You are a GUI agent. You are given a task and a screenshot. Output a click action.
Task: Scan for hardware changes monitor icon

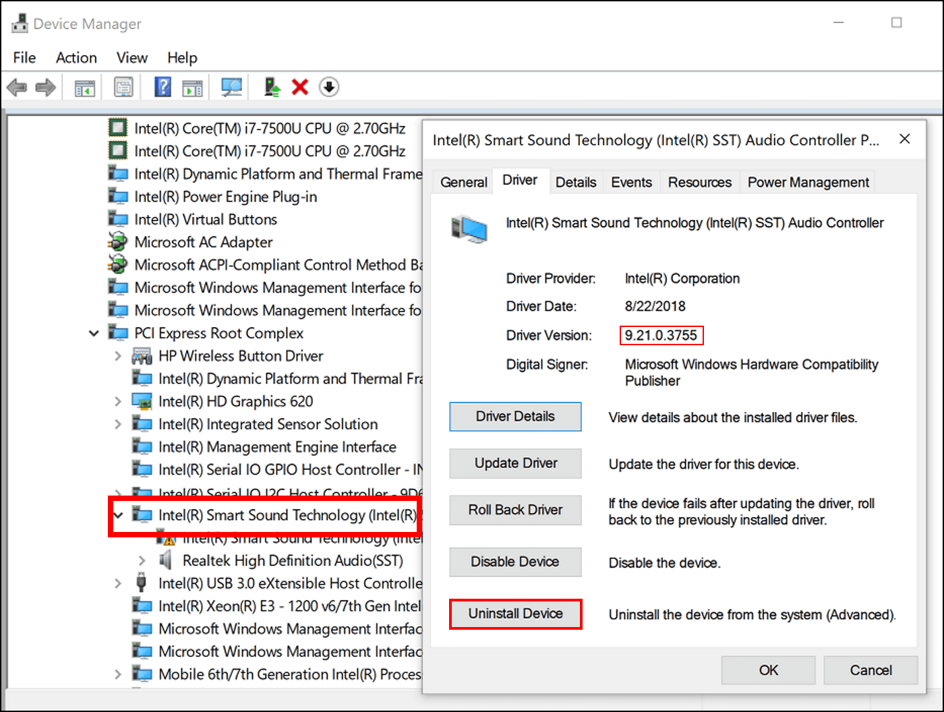pos(232,87)
